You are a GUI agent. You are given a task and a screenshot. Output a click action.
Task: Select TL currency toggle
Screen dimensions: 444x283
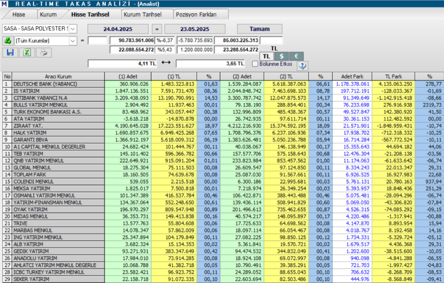pos(267,56)
